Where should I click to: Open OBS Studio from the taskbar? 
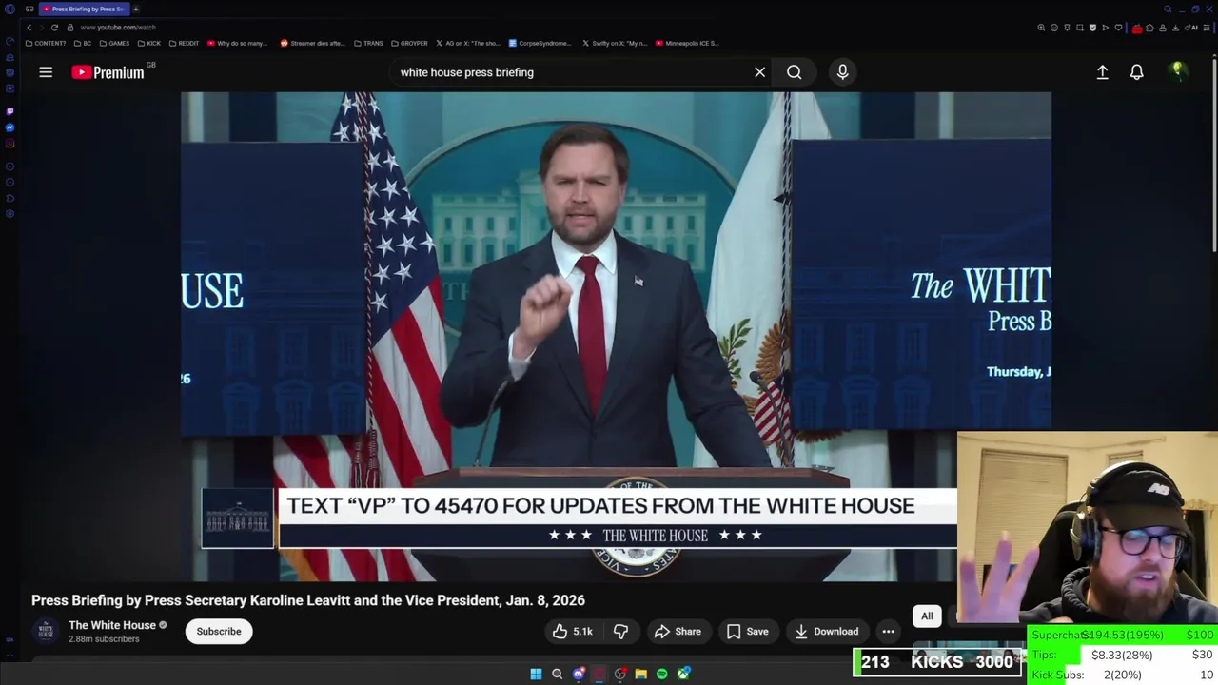pyautogui.click(x=619, y=675)
